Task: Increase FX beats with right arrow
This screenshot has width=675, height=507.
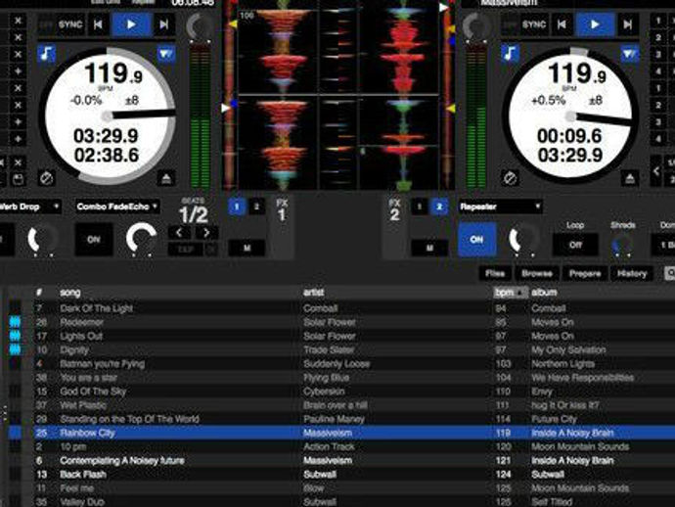Action: point(206,233)
